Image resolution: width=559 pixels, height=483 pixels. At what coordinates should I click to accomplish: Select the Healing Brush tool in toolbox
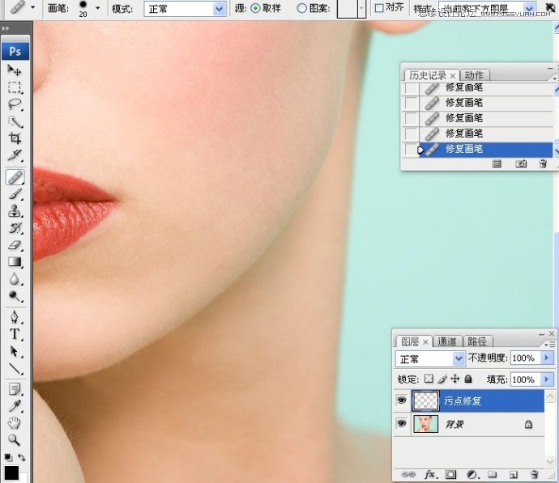(x=15, y=177)
